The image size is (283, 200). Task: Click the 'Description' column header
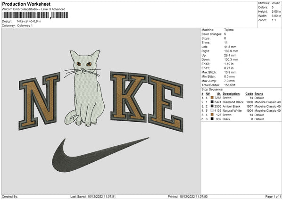pyautogui.click(x=231, y=94)
